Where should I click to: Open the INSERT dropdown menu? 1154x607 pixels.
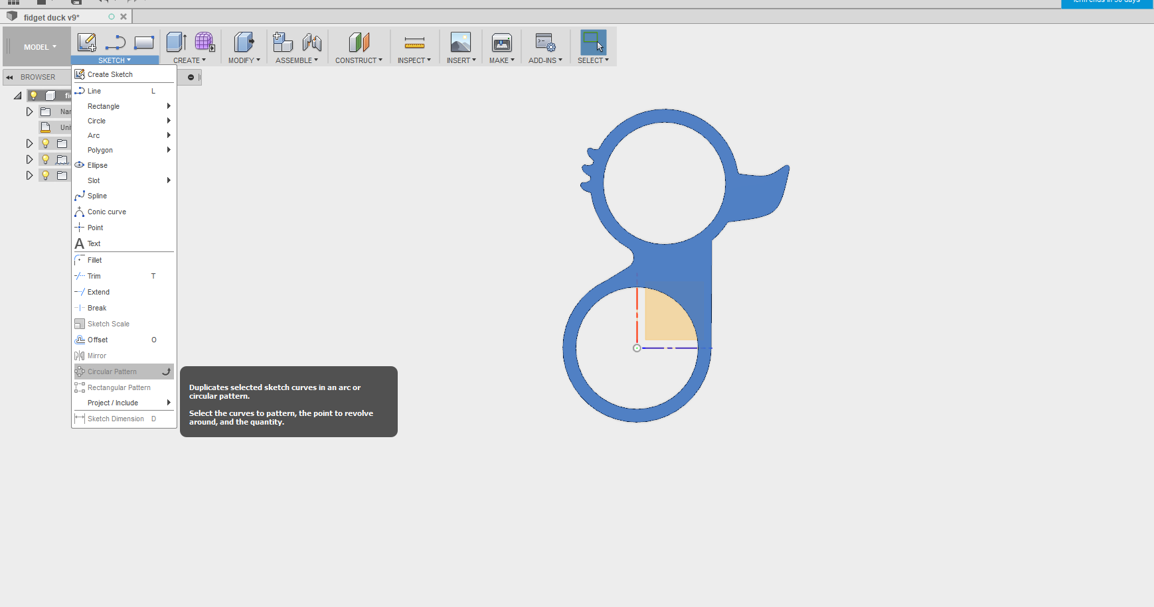pos(461,60)
